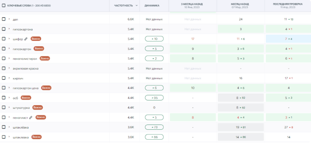
Task: Click Важно badge on пенопласт row
Action: pyautogui.click(x=41, y=117)
